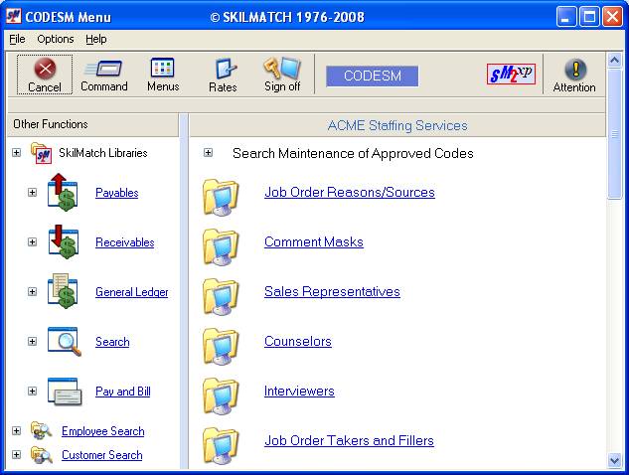The height and width of the screenshot is (475, 629).
Task: Open the Comment Masks link
Action: coord(314,241)
